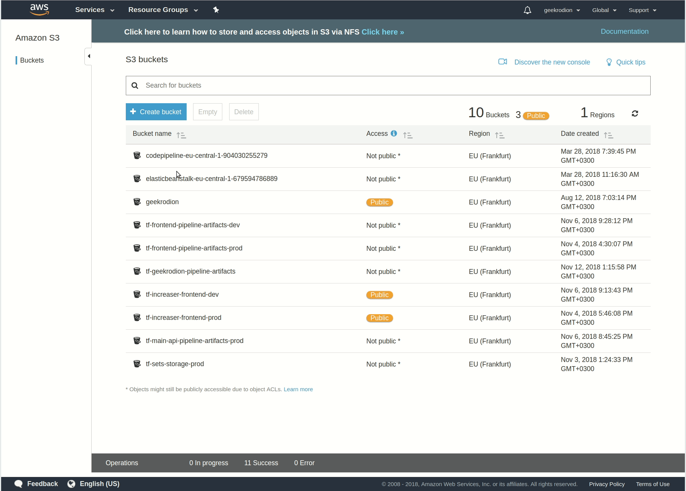Viewport: 686px width, 491px height.
Task: Click the Operations bar label
Action: pos(122,463)
